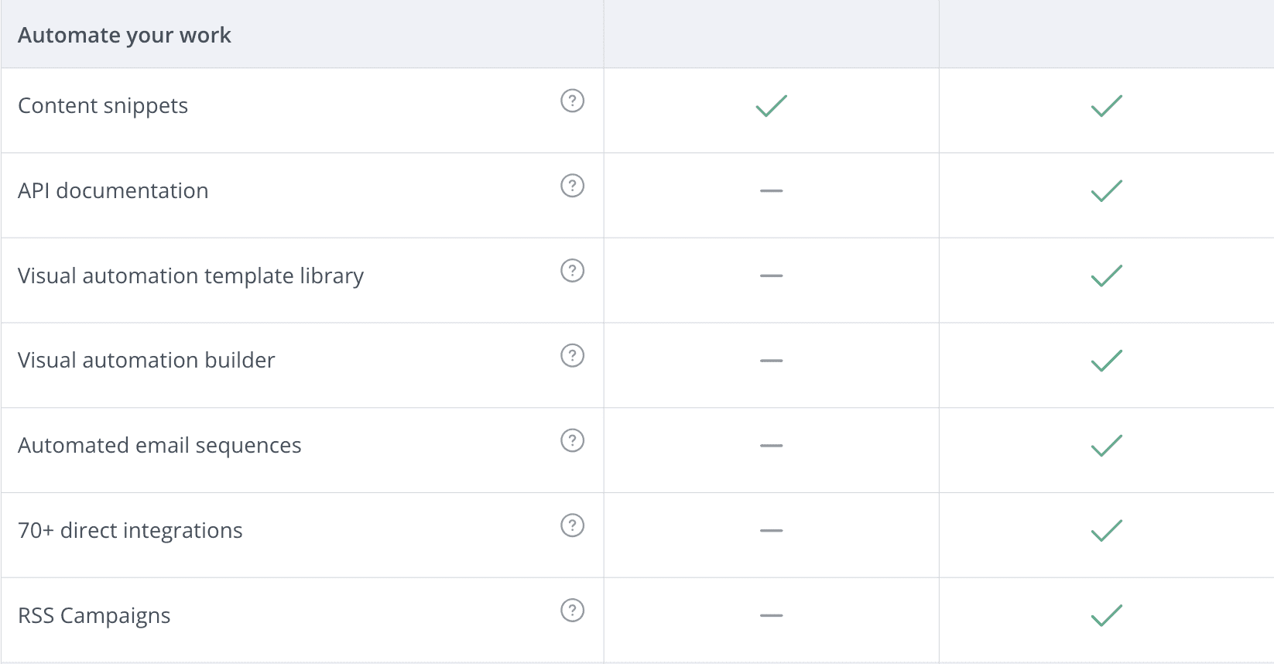The image size is (1274, 664).
Task: Click the question mark beside 70+ direct integrations
Action: (x=572, y=525)
